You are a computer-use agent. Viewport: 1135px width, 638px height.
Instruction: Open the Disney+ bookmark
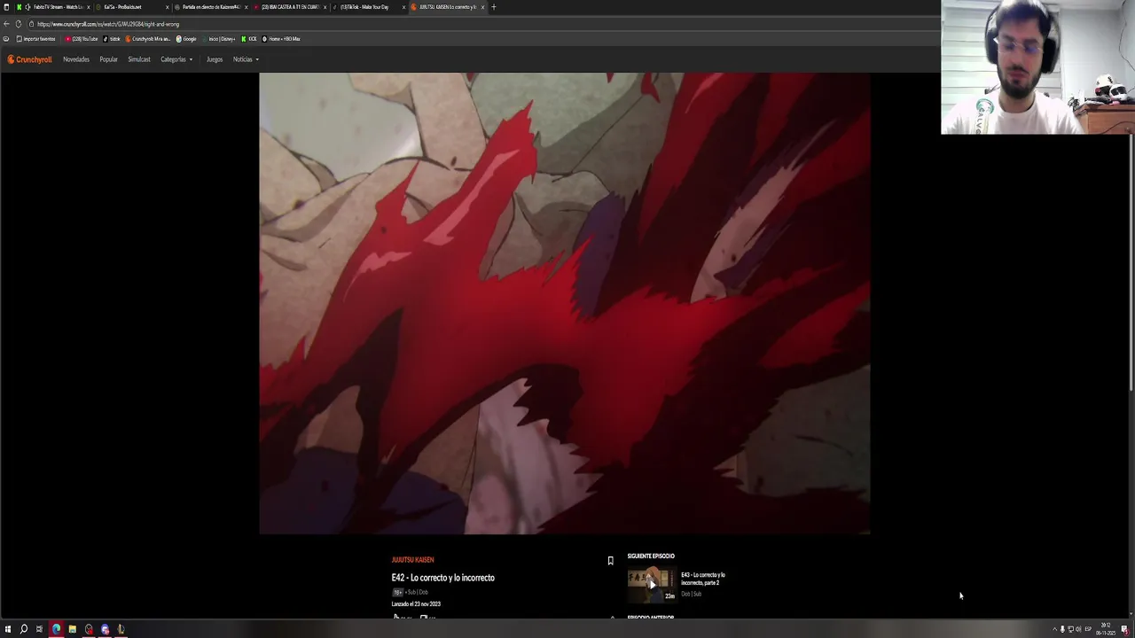[219, 39]
